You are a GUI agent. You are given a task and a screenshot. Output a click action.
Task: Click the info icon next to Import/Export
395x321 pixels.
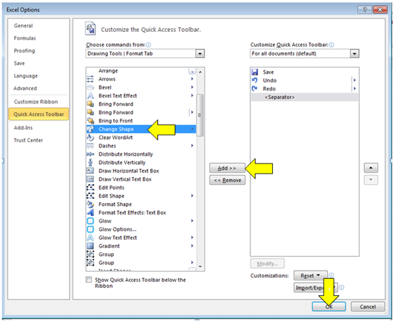point(342,287)
